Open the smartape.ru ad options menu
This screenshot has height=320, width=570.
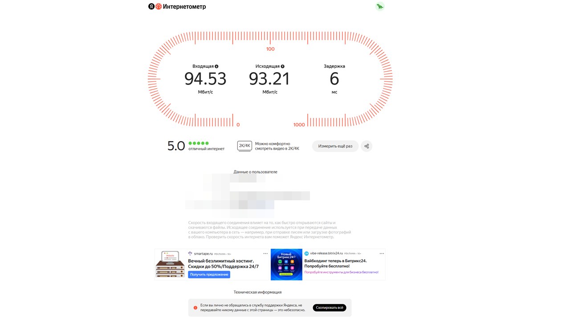click(265, 253)
